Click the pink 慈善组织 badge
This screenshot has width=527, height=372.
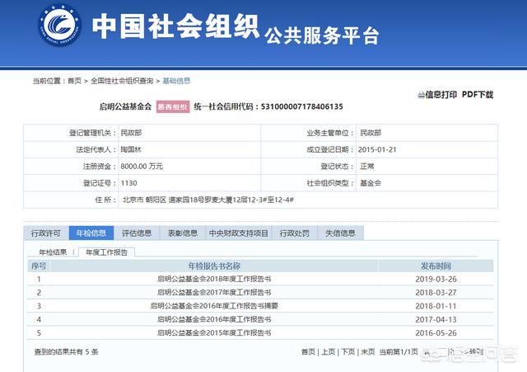[x=175, y=107]
